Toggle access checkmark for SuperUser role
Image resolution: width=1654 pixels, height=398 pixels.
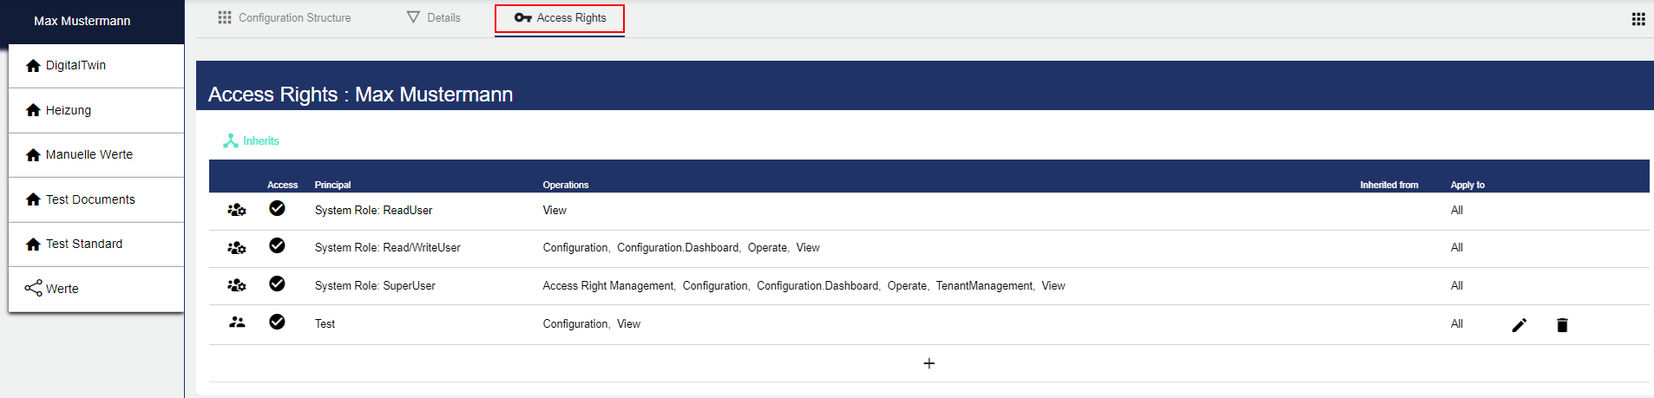(x=277, y=284)
